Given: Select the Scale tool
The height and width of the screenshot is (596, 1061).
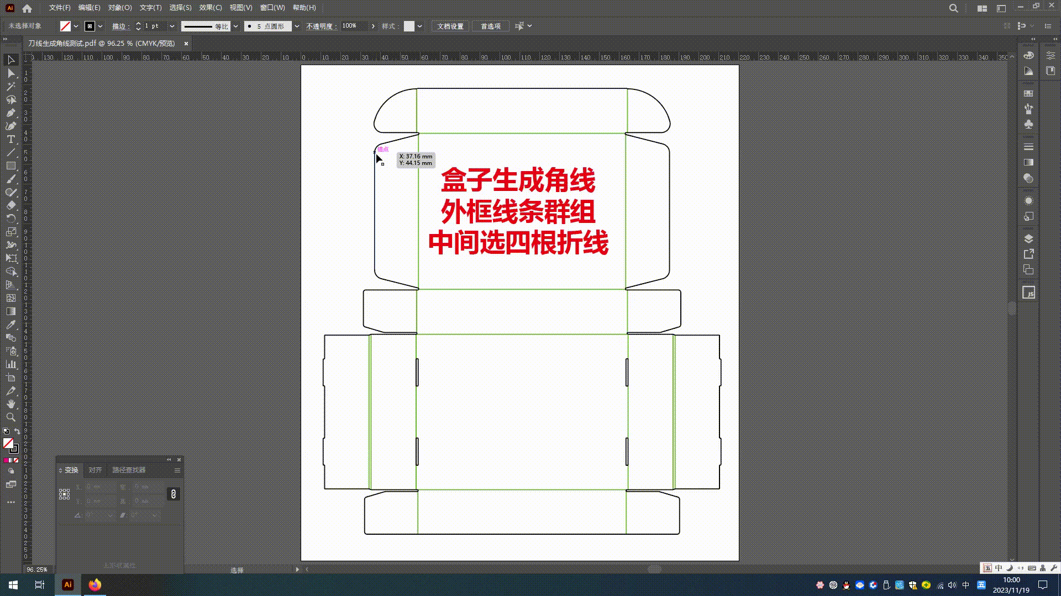Looking at the screenshot, I should [11, 232].
